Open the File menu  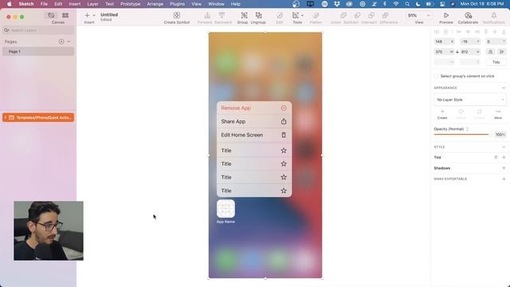pos(44,4)
